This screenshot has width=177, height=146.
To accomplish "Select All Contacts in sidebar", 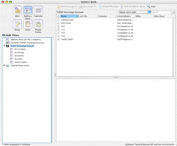I will [x=20, y=49].
